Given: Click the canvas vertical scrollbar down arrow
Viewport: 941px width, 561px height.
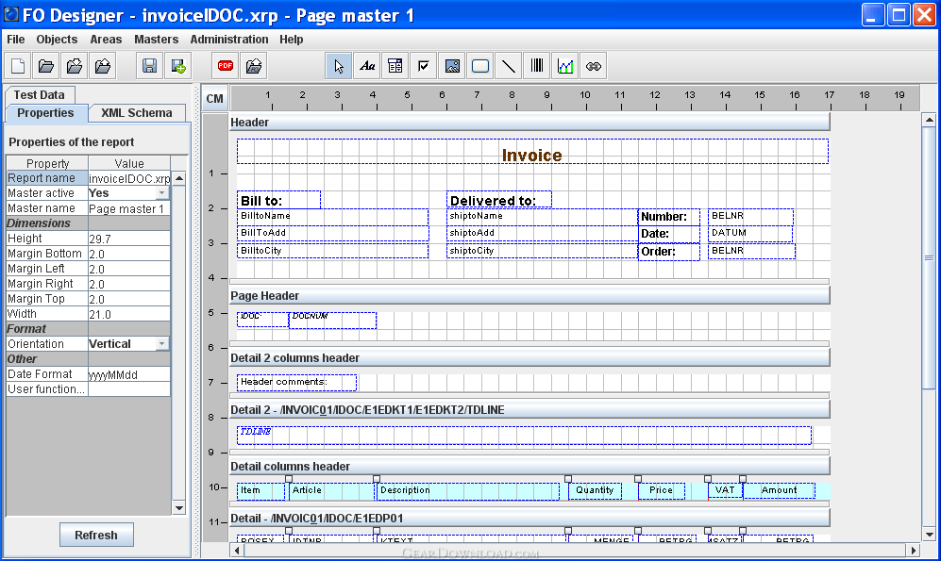Looking at the screenshot, I should click(x=929, y=534).
